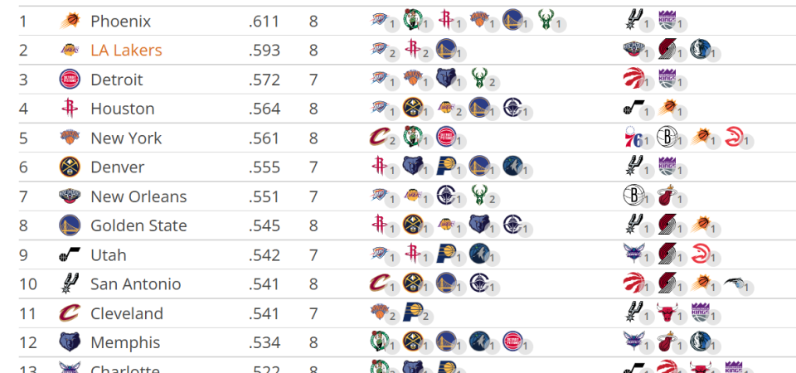Viewport: 796px width, 373px height.
Task: Open the orange LA Lakers team link
Action: (x=126, y=51)
